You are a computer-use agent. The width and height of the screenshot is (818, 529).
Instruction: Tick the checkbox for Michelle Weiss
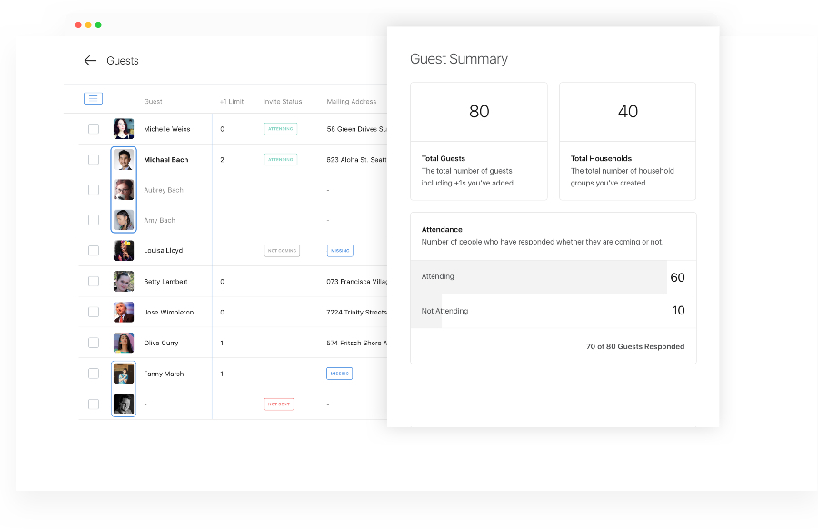94,129
